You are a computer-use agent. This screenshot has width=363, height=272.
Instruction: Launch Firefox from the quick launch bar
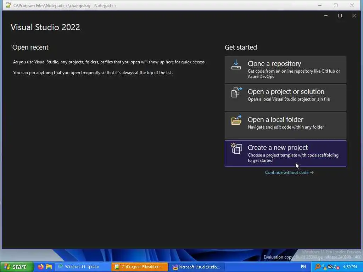tap(41, 267)
